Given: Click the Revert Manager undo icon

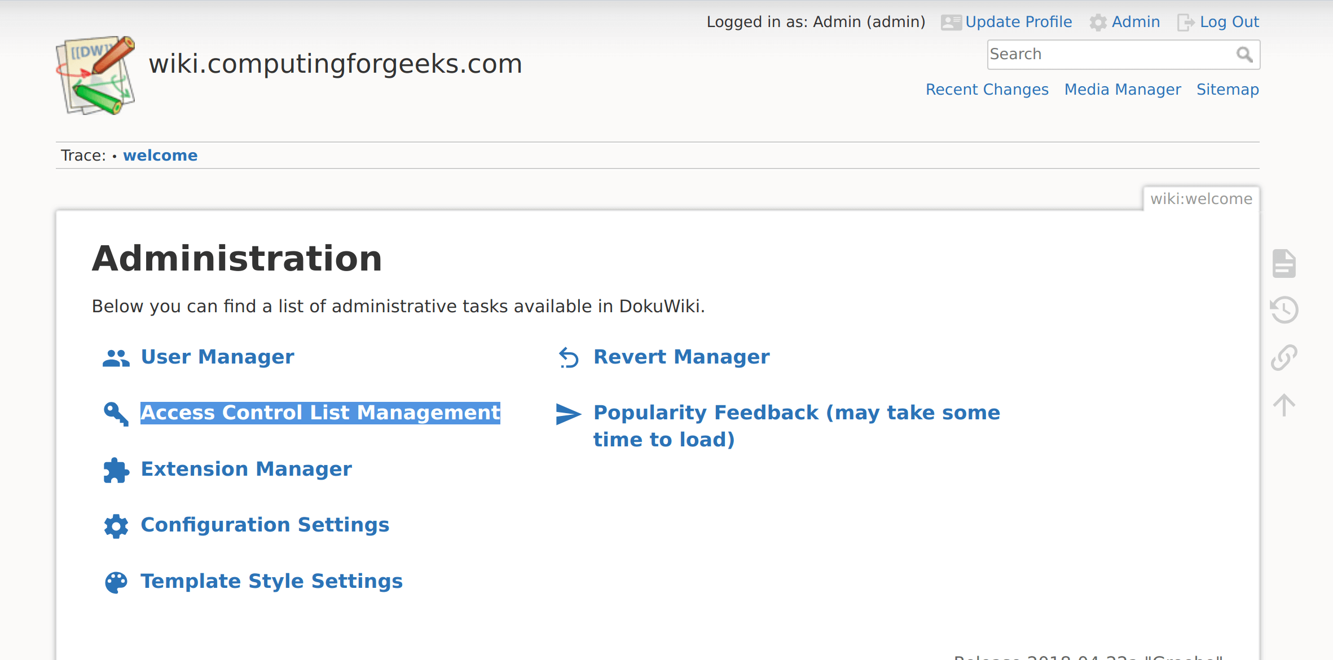Looking at the screenshot, I should tap(569, 357).
